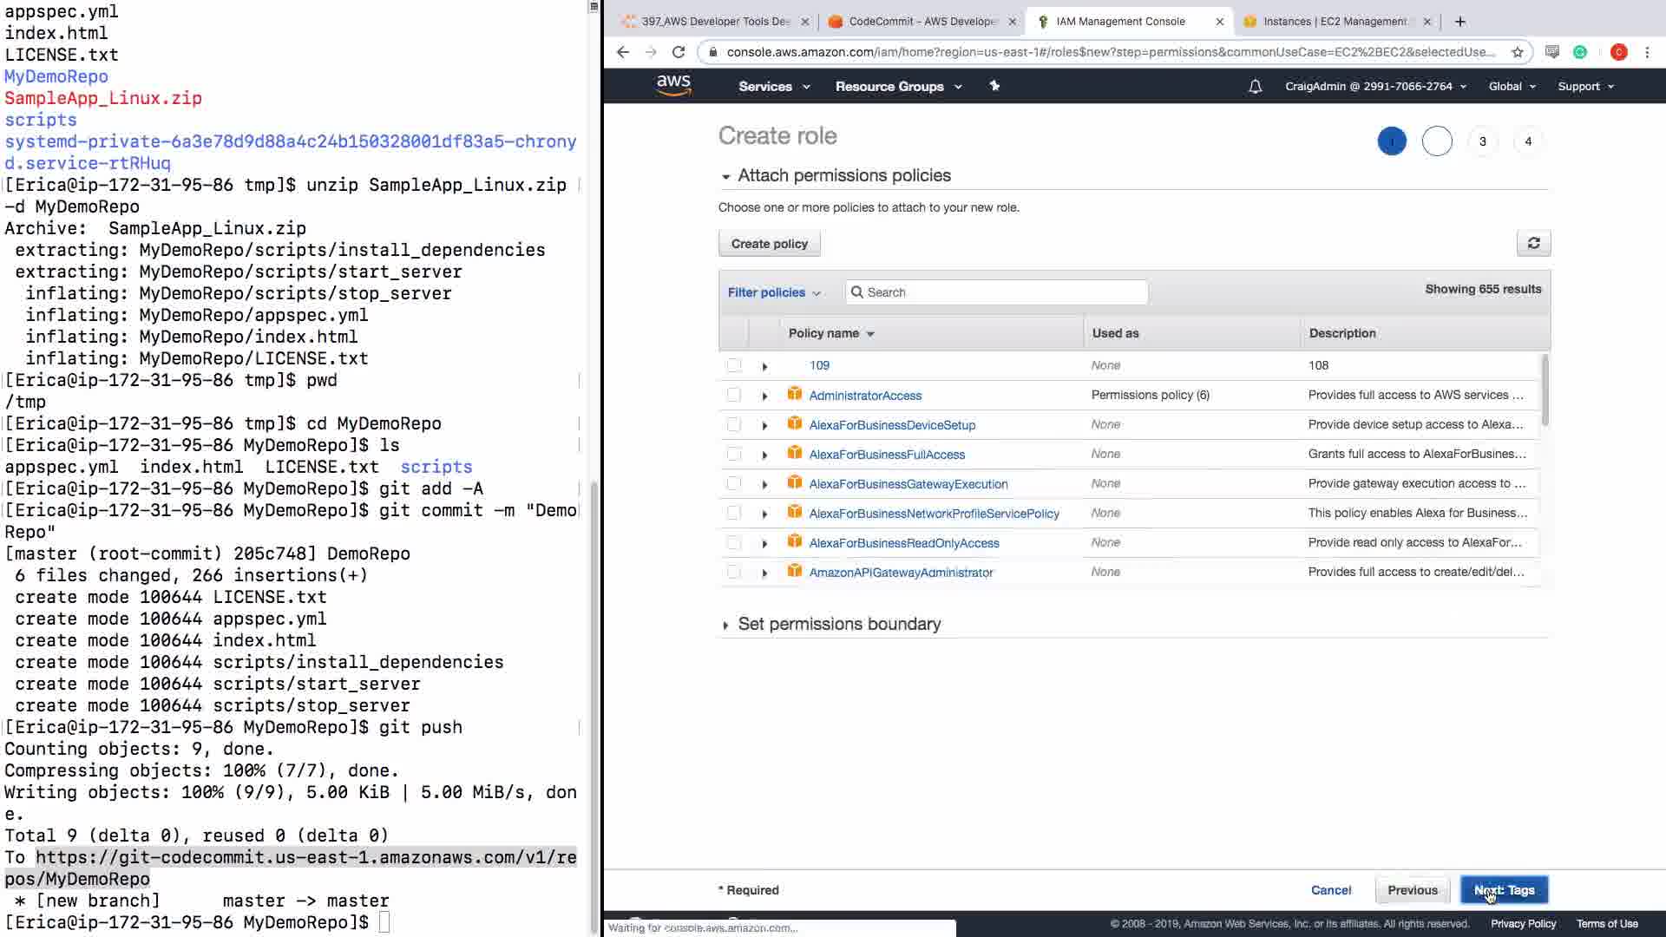
Task: Click the pin shortcuts icon in navbar
Action: tap(994, 86)
